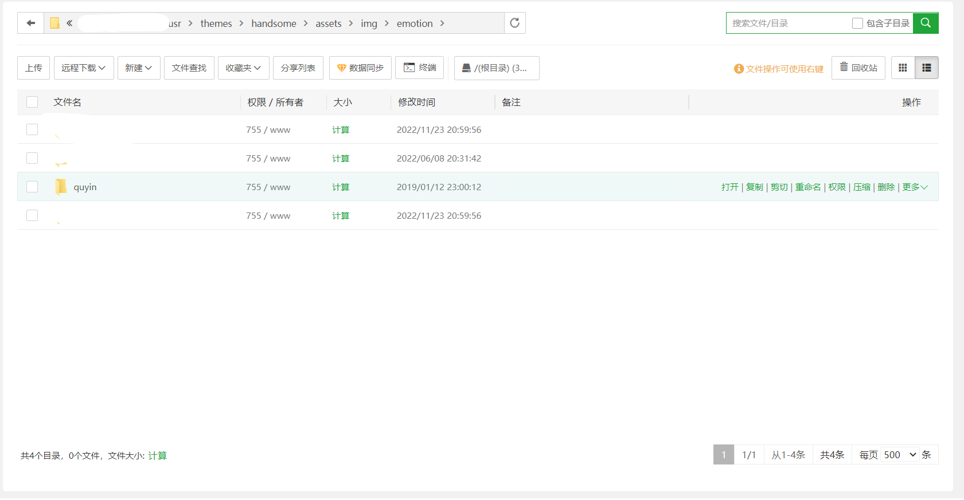Click rename (重命名) for quyin
This screenshot has width=964, height=500.
click(x=808, y=187)
